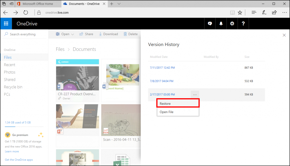Select the Scan - 2016-04-11 PDF thumbnail

click(x=121, y=125)
